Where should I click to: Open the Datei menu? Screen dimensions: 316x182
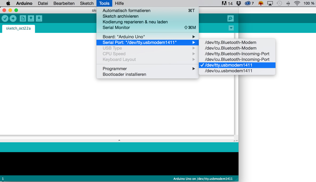tap(43, 3)
